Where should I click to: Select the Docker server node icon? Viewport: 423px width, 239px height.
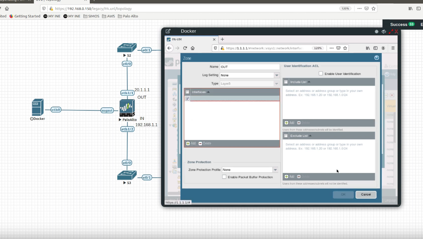click(x=38, y=107)
